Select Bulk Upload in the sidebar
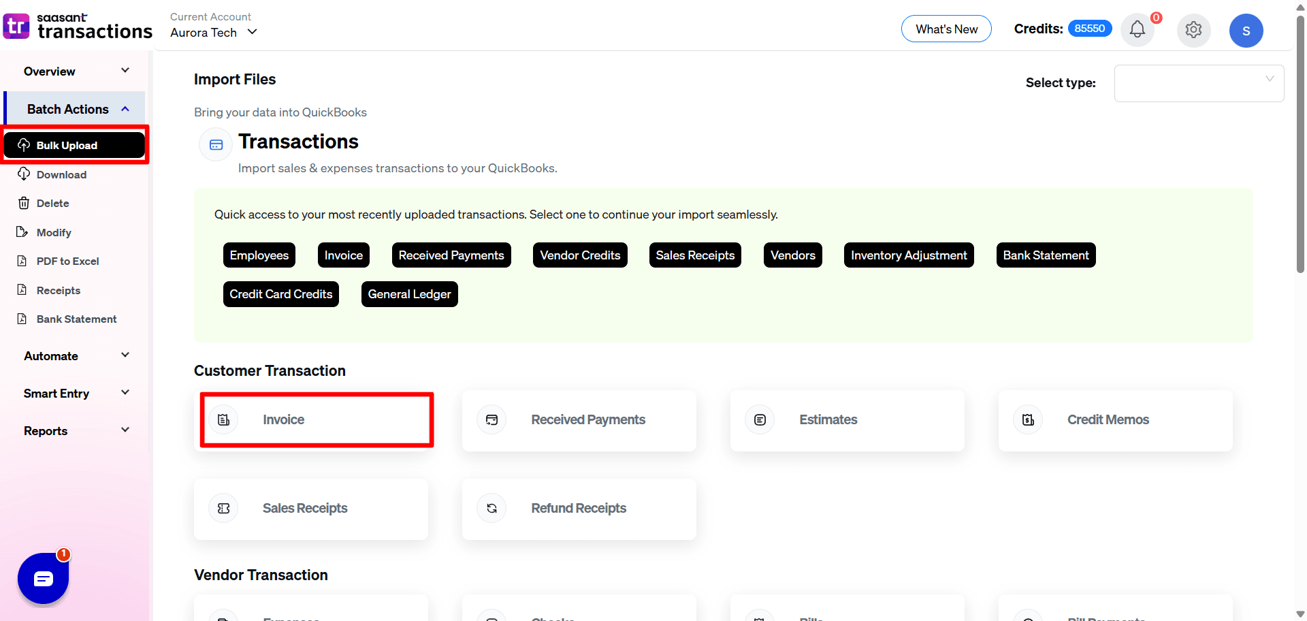1307x621 pixels. [x=75, y=145]
